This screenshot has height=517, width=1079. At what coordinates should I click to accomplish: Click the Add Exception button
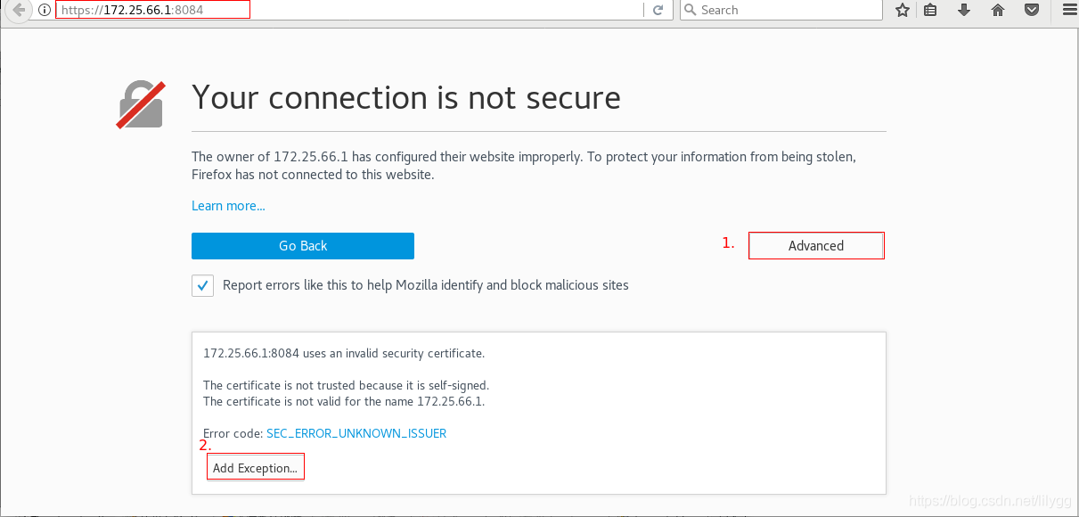(x=255, y=468)
